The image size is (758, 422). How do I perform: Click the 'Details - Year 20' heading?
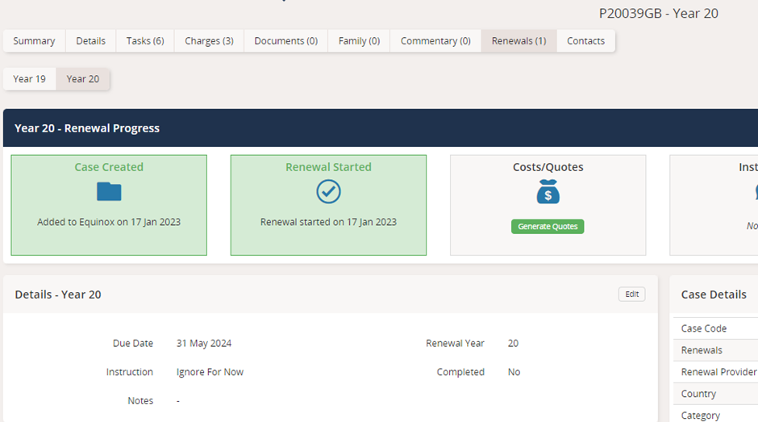coord(58,295)
